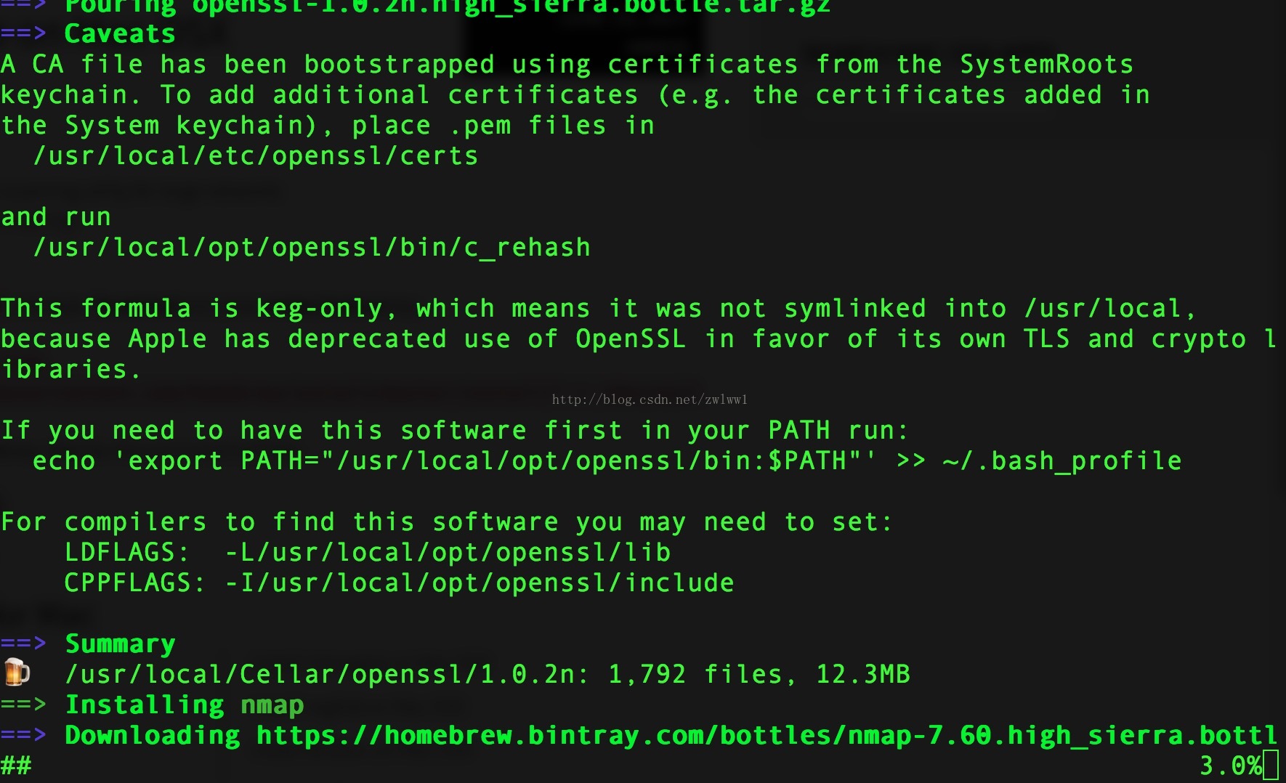
Task: Click the "==>" arrow before Summary
Action: (24, 644)
